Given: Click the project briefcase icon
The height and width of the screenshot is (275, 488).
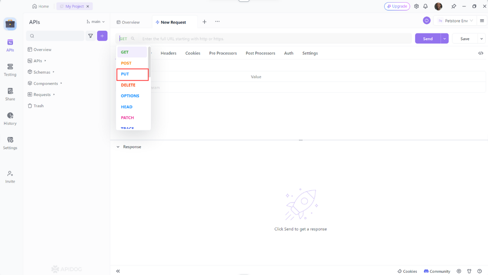Looking at the screenshot, I should 10,24.
